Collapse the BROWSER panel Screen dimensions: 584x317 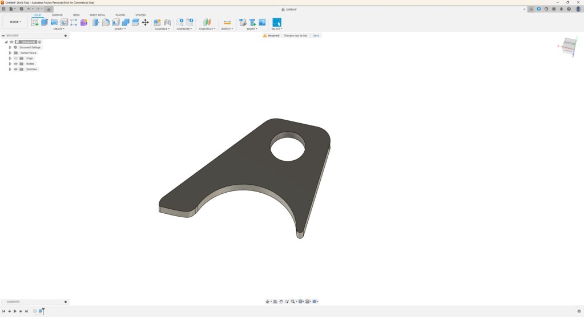coord(3,36)
